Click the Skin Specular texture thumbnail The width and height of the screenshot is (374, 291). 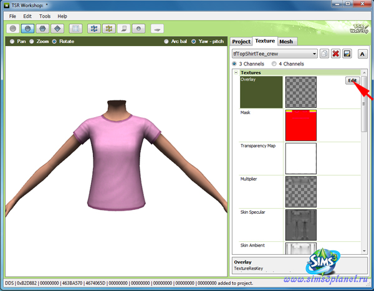point(301,225)
